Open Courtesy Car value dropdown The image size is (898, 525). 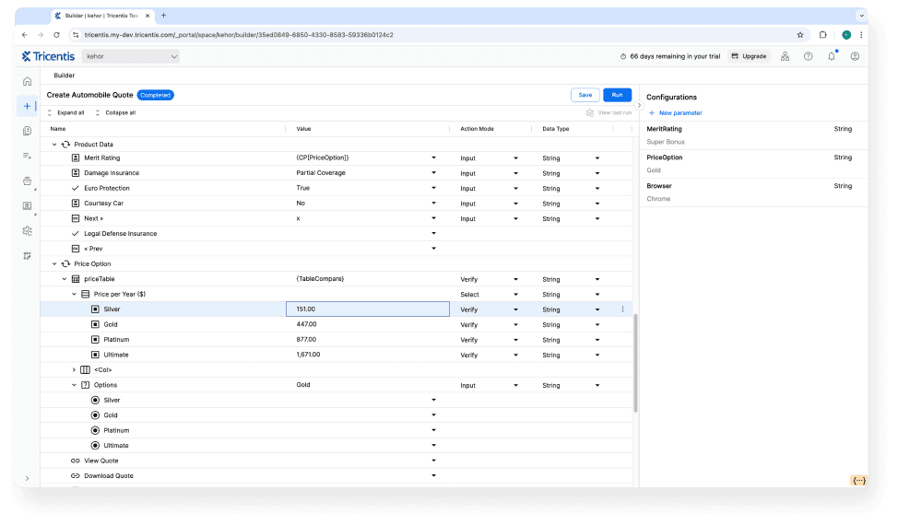click(433, 203)
